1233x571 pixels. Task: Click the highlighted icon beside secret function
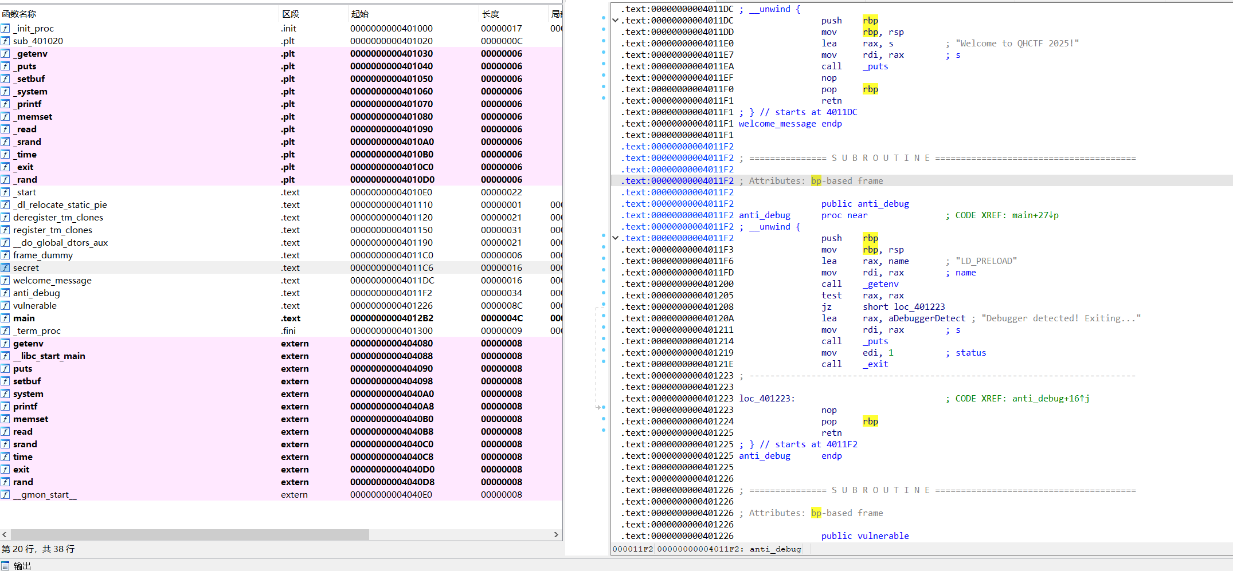(5, 267)
